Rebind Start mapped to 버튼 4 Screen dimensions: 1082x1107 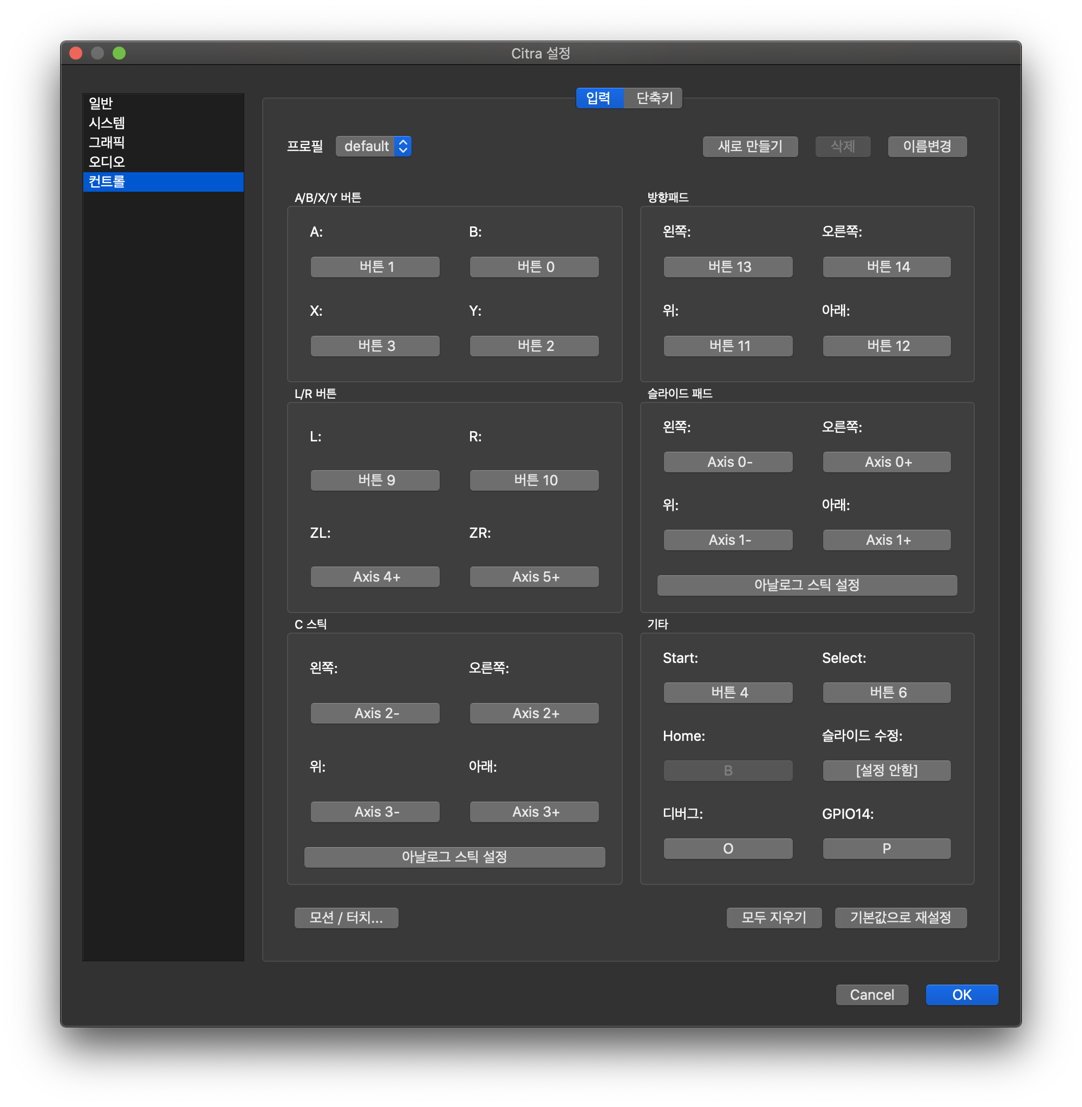(x=728, y=693)
